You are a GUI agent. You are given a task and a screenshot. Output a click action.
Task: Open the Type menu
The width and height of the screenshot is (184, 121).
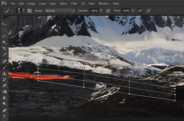tap(53, 3)
